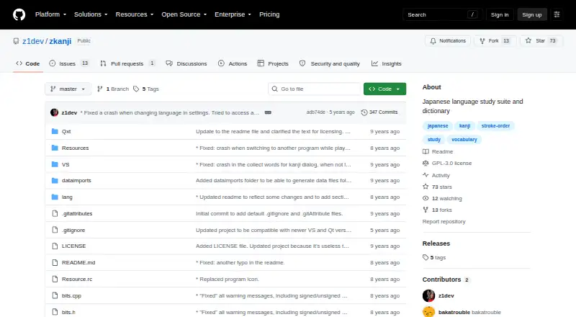Click the z1dev commit author avatar
The height and width of the screenshot is (317, 576).
(55, 112)
